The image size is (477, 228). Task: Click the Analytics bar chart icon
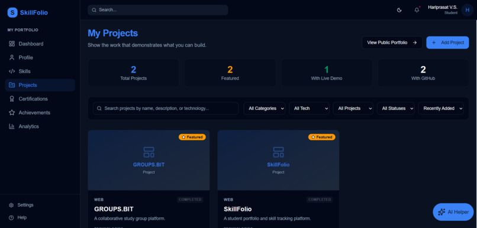pos(12,126)
